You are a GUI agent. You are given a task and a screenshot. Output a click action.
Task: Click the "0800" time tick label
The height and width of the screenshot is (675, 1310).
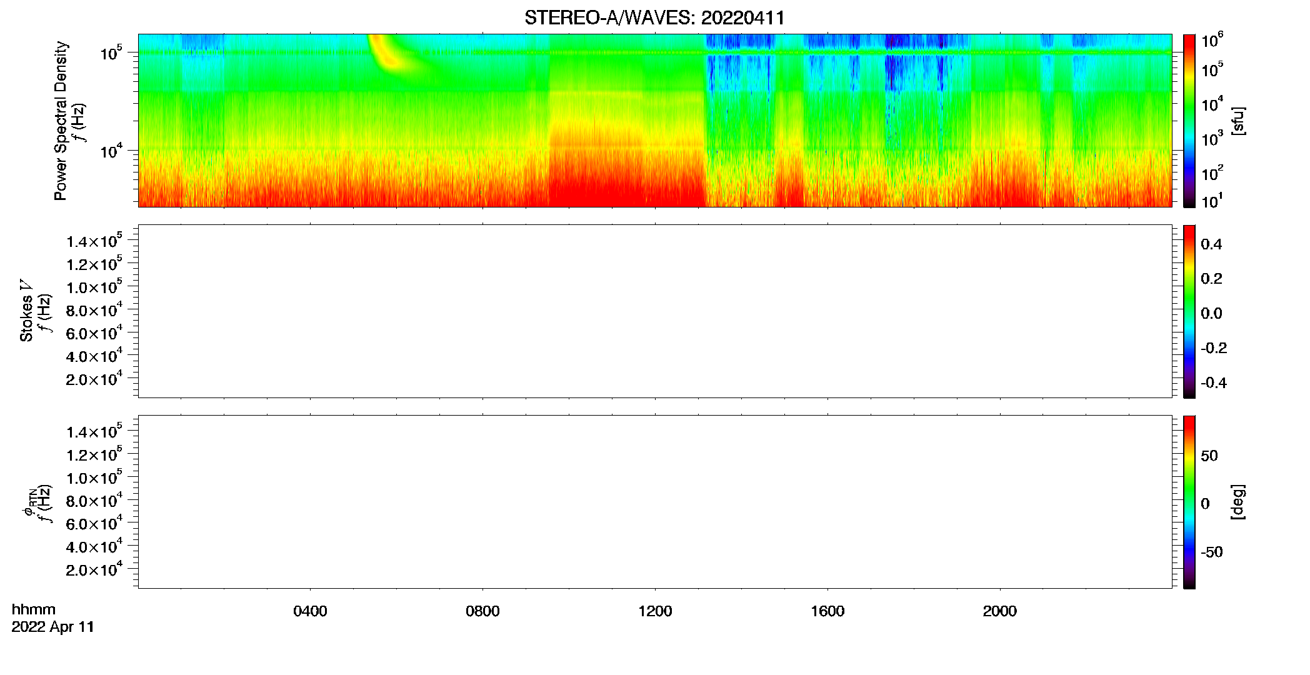tap(482, 611)
